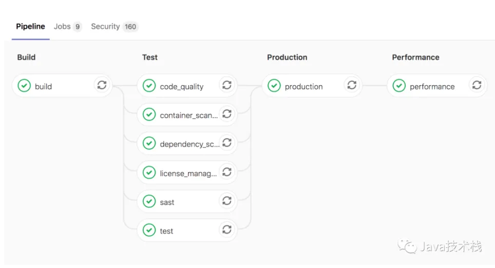Click the Security count badge 160
The width and height of the screenshot is (495, 268).
(130, 27)
